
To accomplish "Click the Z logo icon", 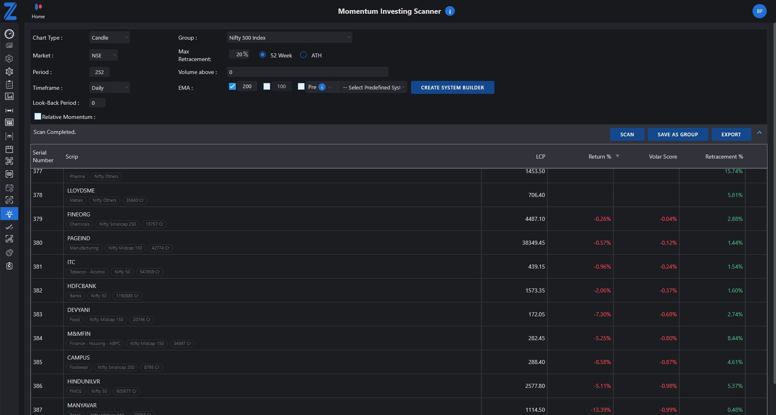I will coord(10,11).
